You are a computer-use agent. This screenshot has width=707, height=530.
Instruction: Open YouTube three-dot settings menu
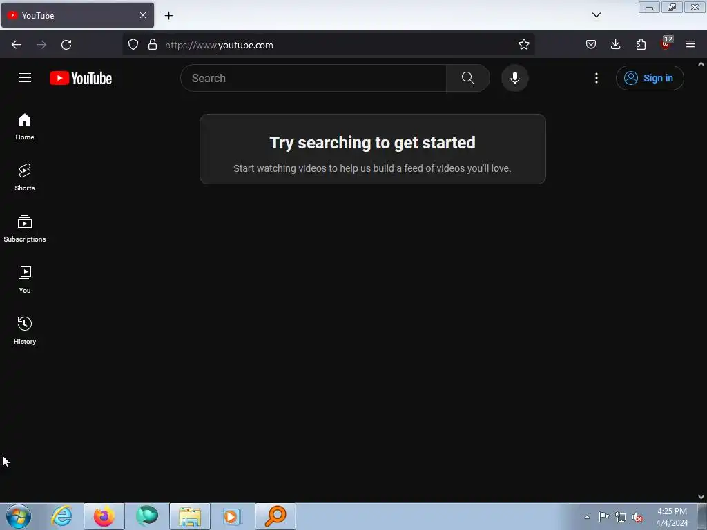click(596, 78)
